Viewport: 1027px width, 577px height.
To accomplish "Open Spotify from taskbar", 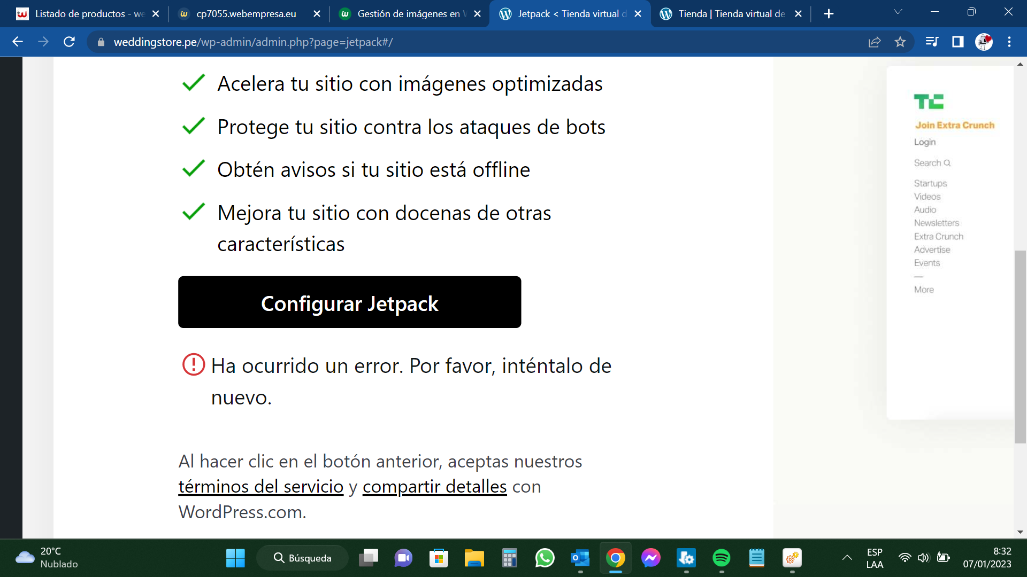I will point(721,558).
